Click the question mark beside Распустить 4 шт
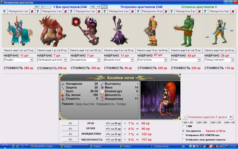This screenshot has width=238, height=149. coord(205,11)
